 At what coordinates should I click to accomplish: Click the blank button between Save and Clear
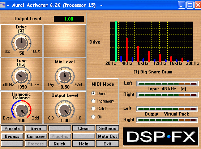(60, 128)
